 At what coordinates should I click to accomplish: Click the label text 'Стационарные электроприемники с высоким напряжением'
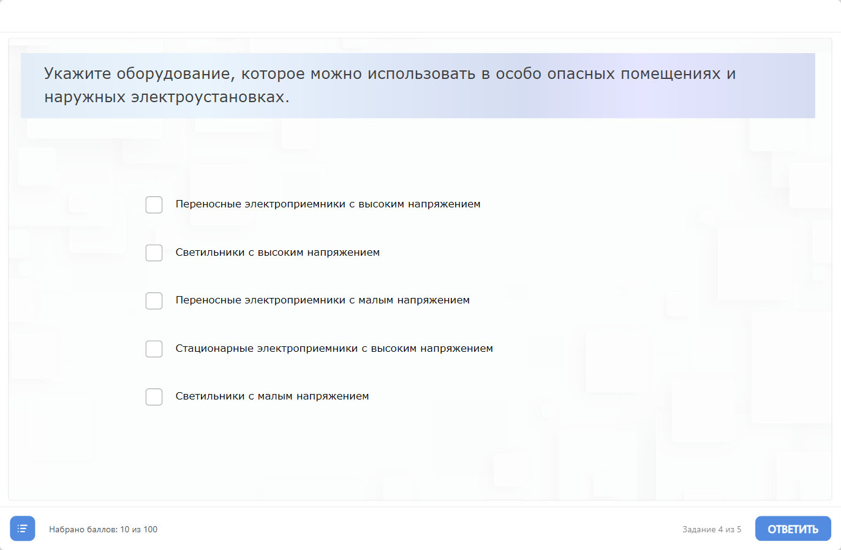click(334, 349)
